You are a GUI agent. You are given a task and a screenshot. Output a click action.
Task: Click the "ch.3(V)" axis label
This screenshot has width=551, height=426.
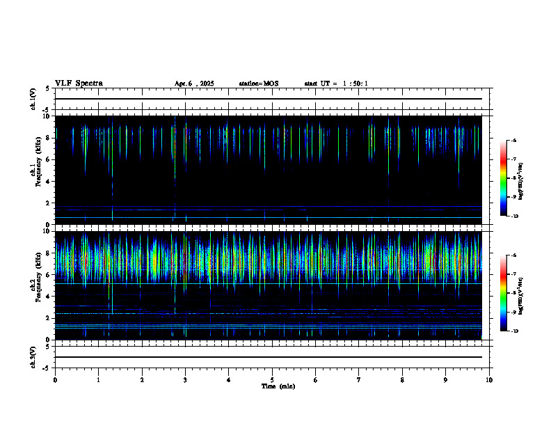(33, 358)
